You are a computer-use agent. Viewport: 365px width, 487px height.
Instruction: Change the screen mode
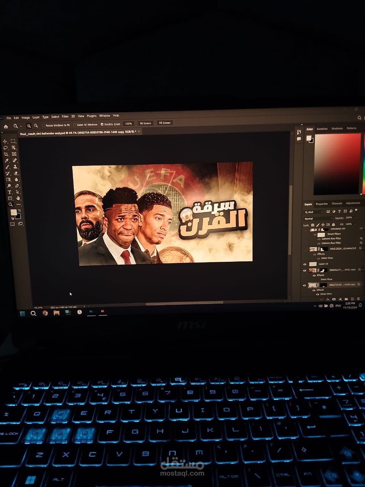tap(20, 224)
